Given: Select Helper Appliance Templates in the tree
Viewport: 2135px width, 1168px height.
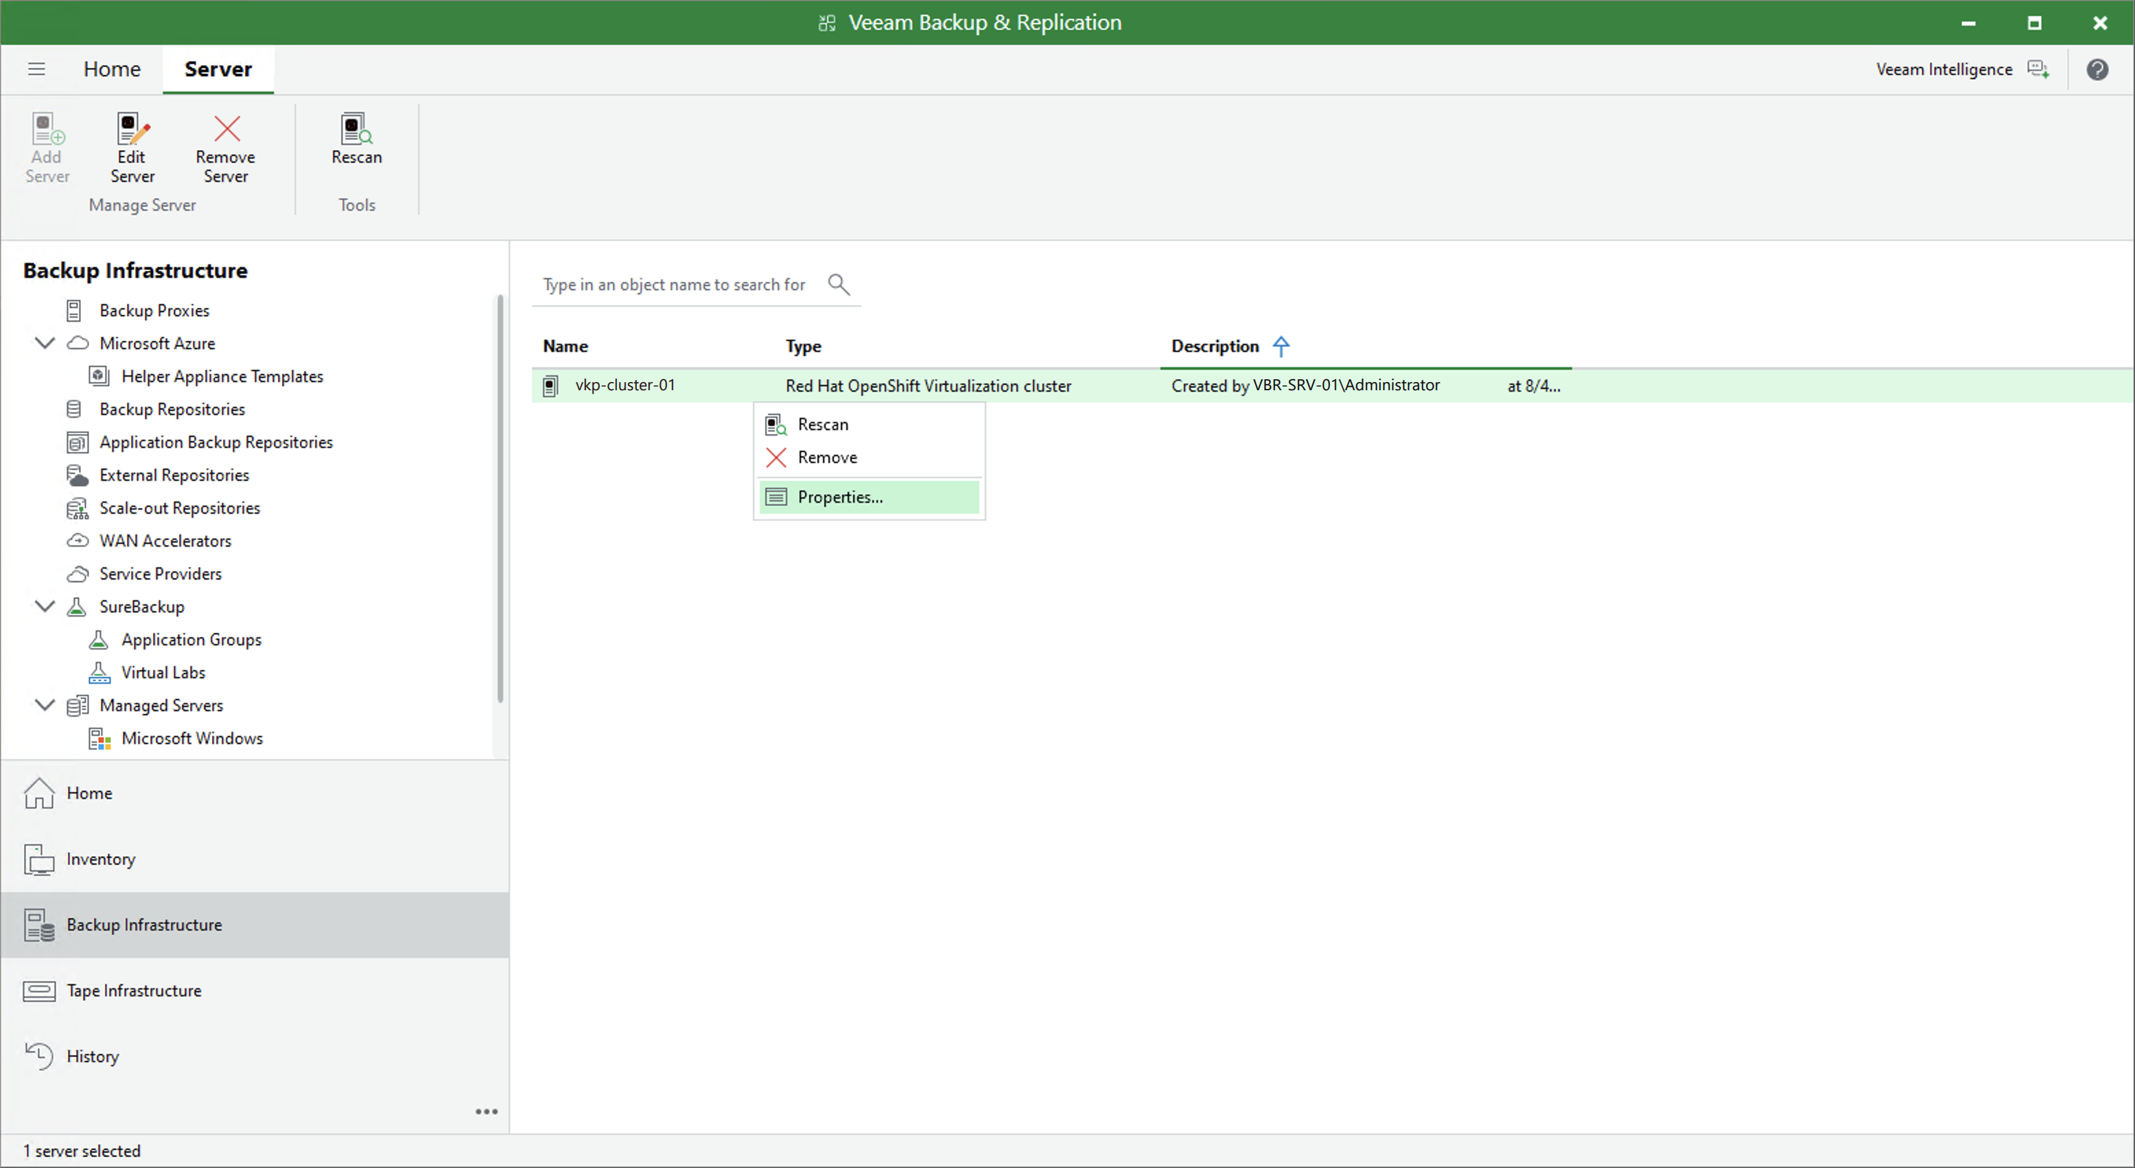Looking at the screenshot, I should [x=222, y=376].
